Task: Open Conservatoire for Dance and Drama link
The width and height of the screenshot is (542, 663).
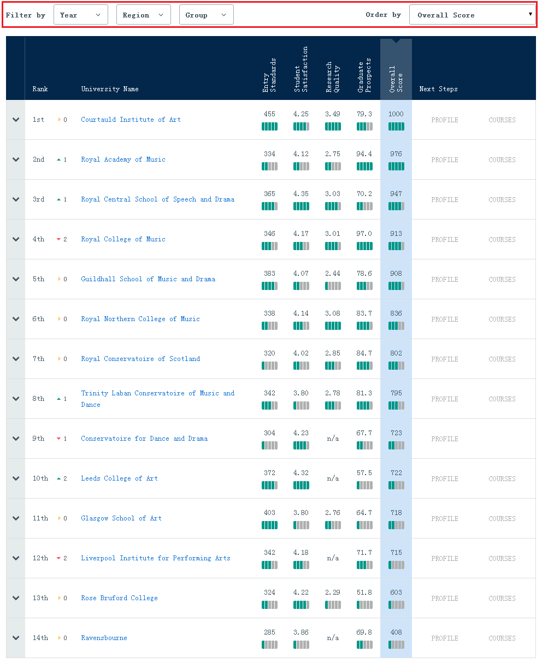Action: pos(144,439)
